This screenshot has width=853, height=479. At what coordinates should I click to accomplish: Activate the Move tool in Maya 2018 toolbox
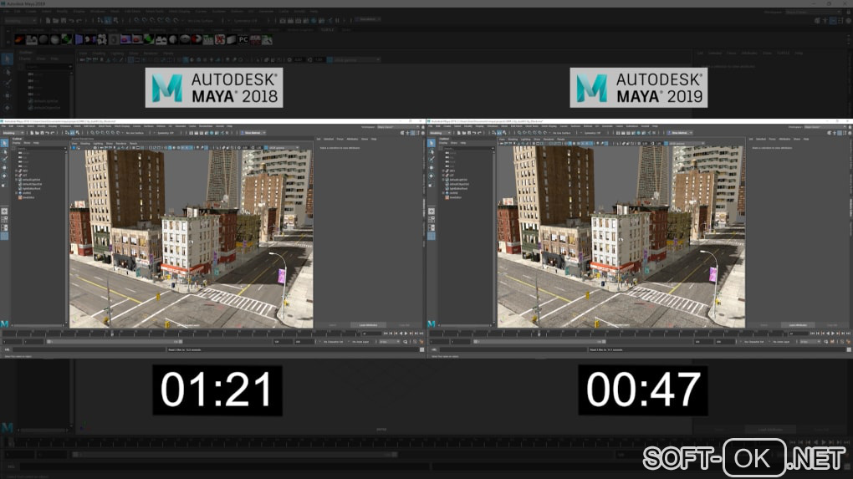[4, 167]
